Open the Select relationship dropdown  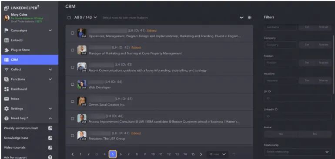click(x=298, y=152)
